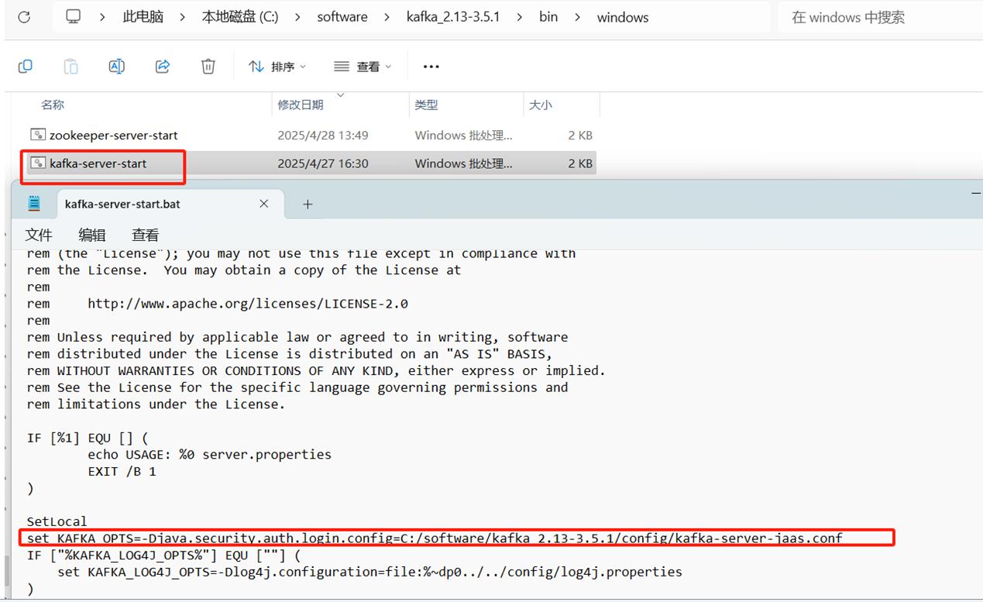The image size is (983, 602).
Task: Open Notepad 查看 menu
Action: pos(145,235)
